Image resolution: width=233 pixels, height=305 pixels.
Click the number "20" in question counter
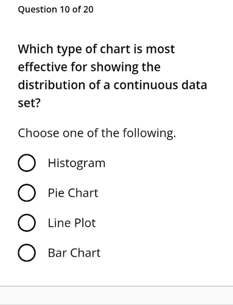click(88, 10)
